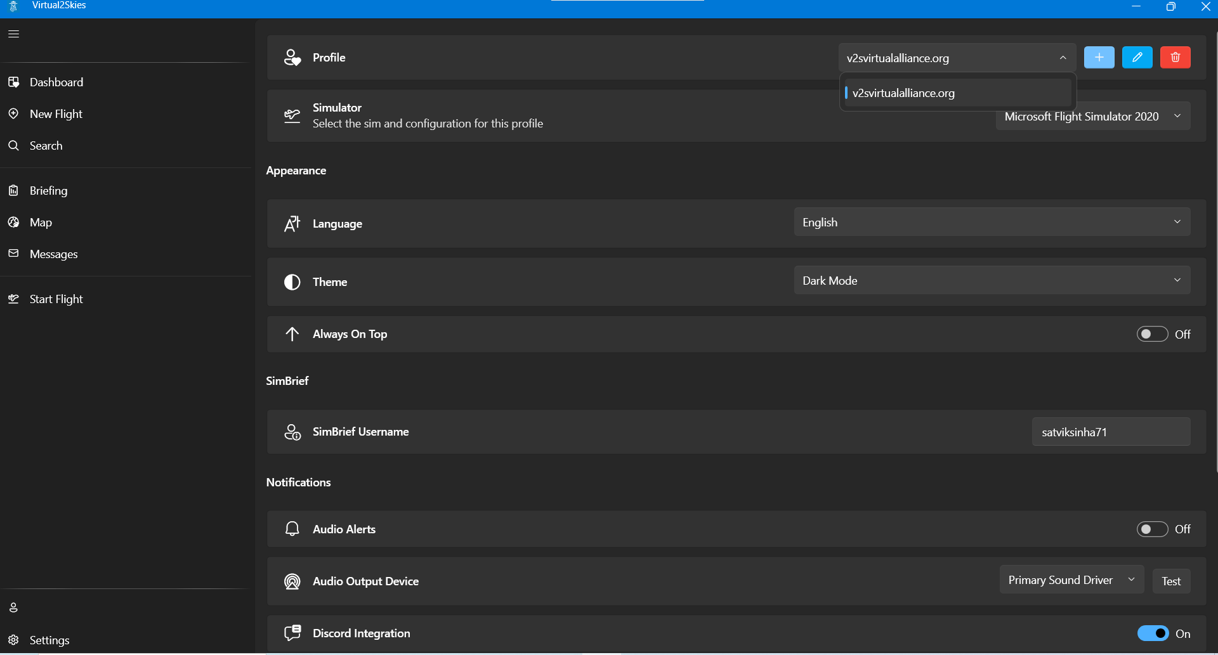
Task: Click the Messages envelope icon
Action: coord(14,254)
